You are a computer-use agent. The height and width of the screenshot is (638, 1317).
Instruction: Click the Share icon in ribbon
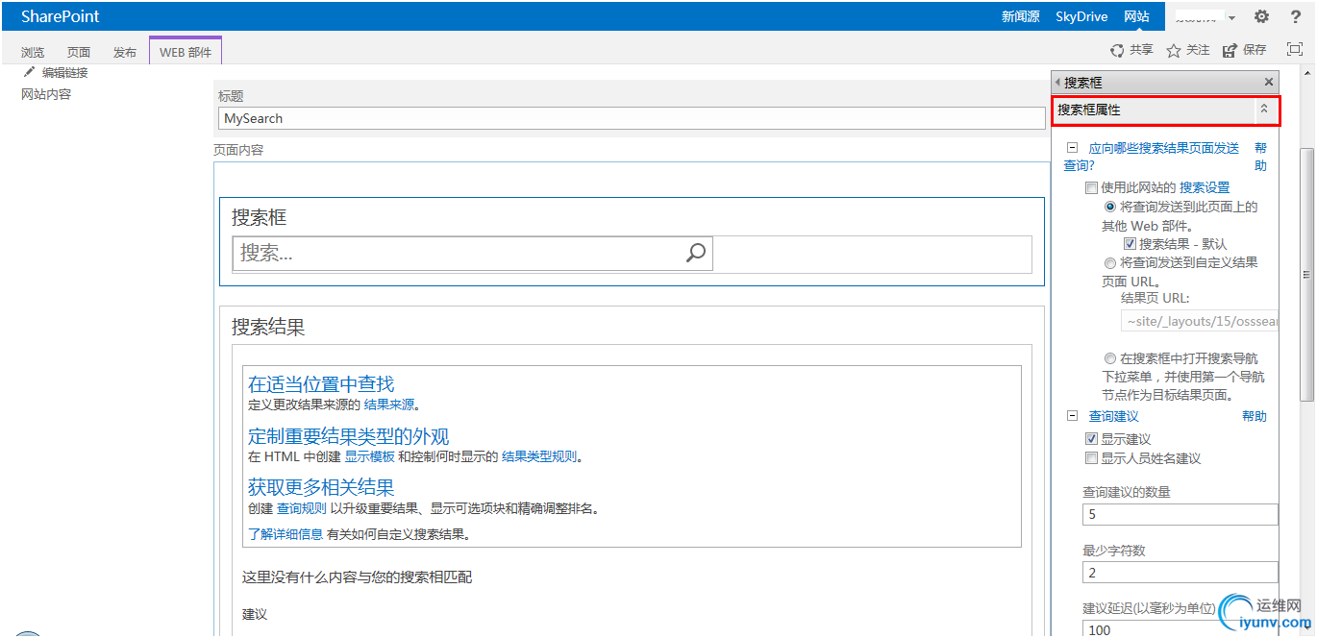tap(1117, 51)
